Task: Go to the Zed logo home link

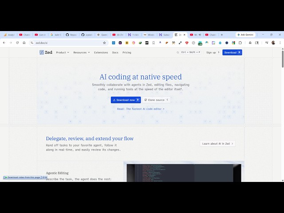Action: (x=46, y=52)
